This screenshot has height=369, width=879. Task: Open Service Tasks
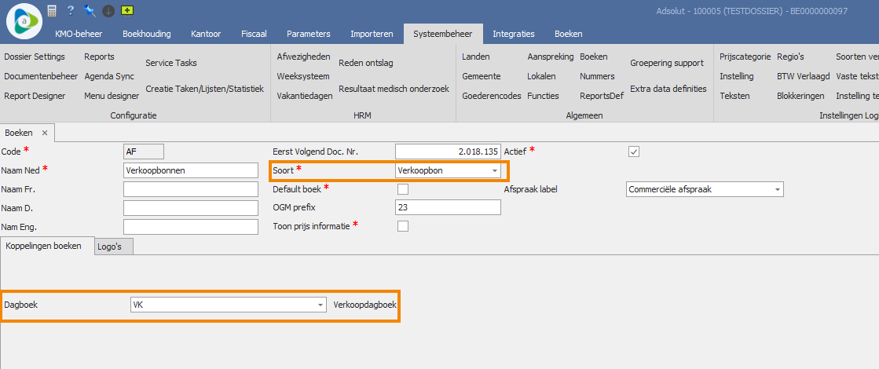coord(171,63)
